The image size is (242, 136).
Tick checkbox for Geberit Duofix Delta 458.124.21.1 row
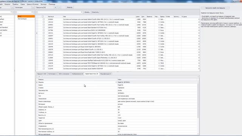[44, 19]
